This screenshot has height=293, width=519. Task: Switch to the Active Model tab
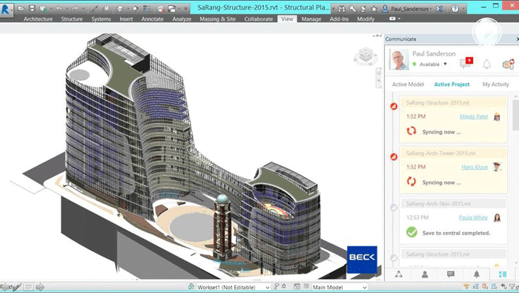point(408,85)
